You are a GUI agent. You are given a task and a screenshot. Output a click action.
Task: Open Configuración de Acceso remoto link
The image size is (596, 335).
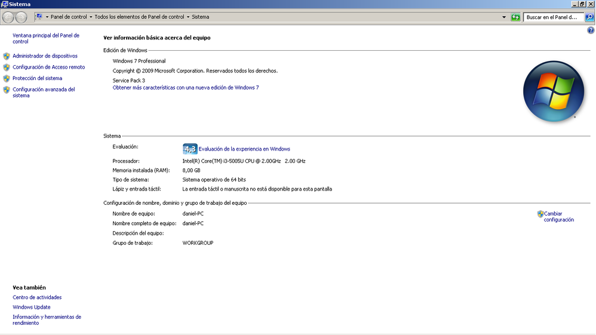[48, 67]
